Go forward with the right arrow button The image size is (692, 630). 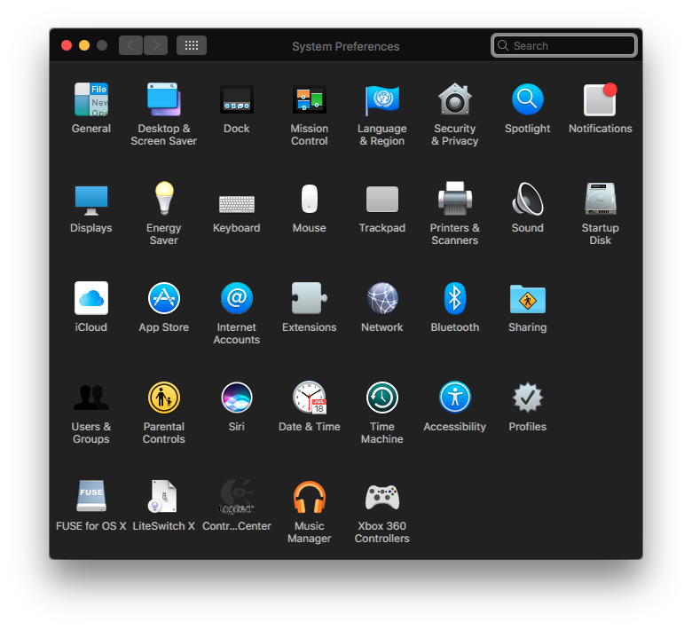click(156, 45)
